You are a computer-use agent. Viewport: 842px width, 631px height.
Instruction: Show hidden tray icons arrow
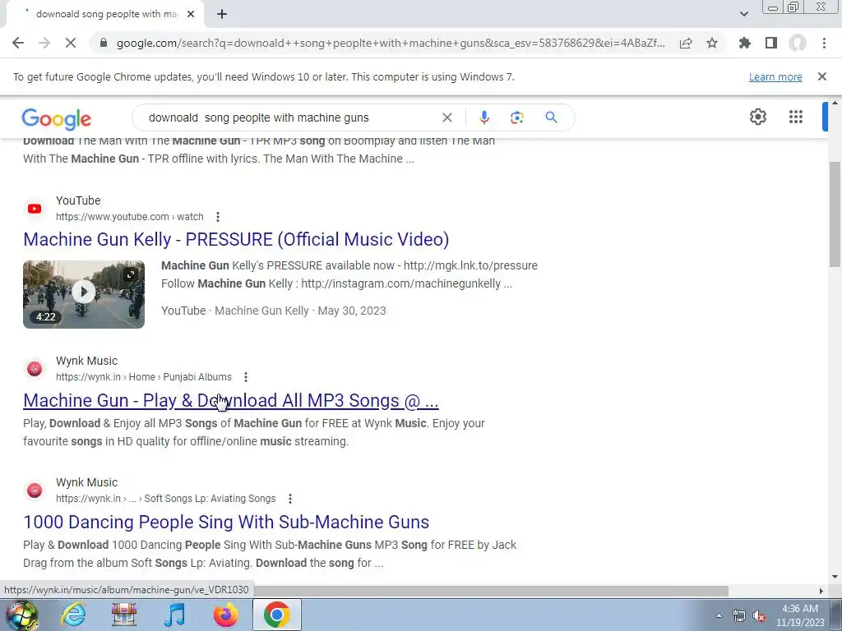(719, 615)
